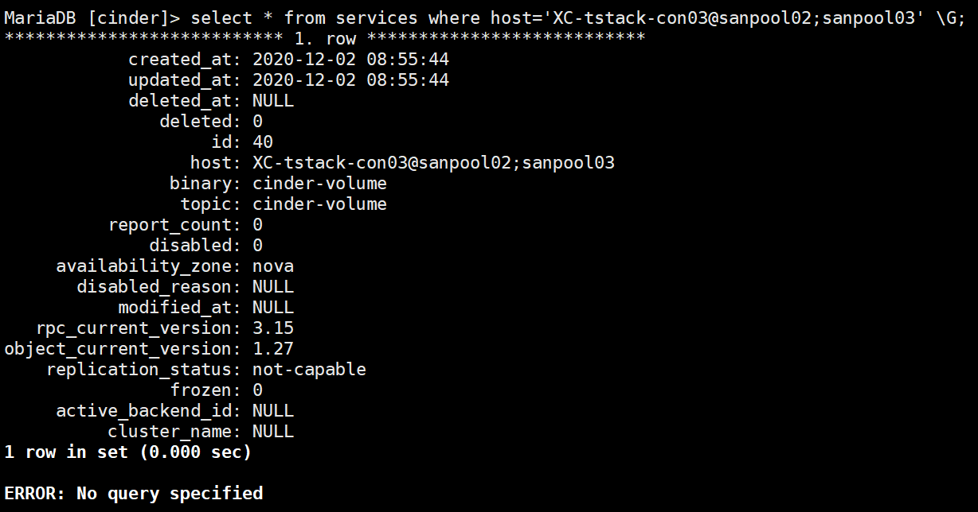
Task: Click the binary value cinder-volume
Action: tap(319, 184)
